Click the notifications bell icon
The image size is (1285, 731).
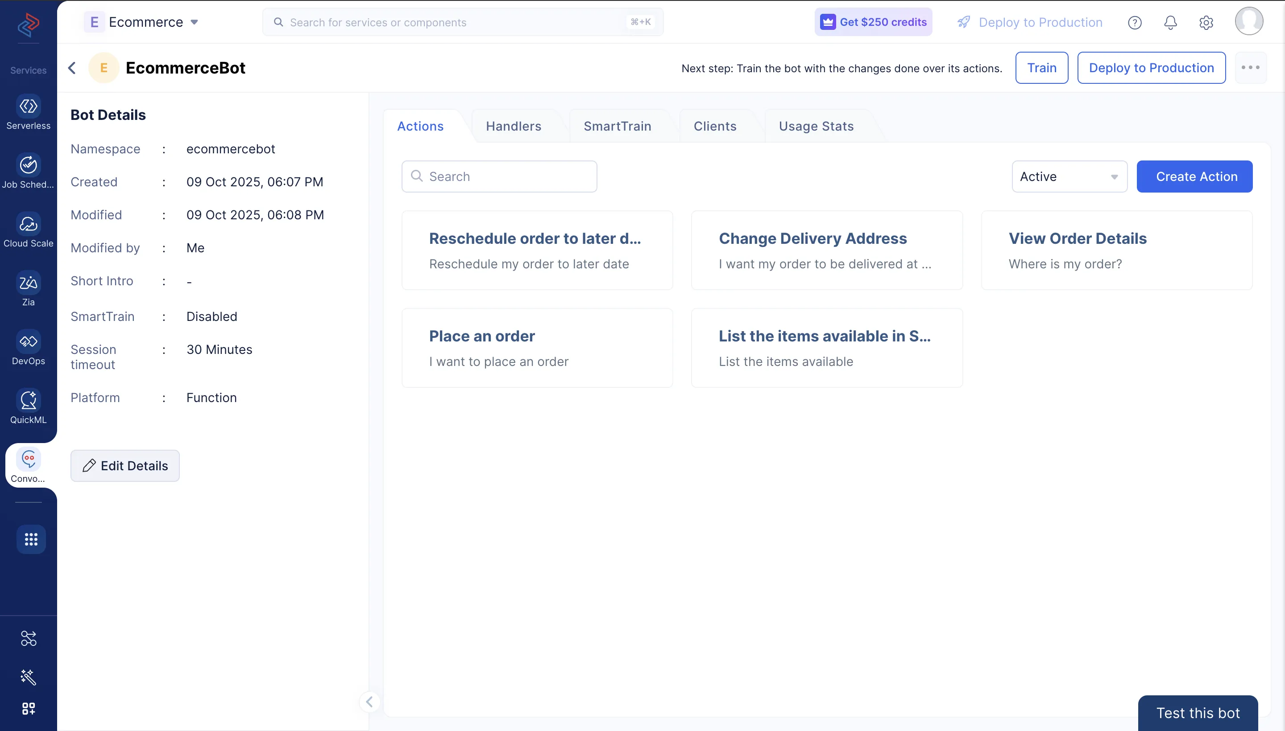click(x=1170, y=23)
